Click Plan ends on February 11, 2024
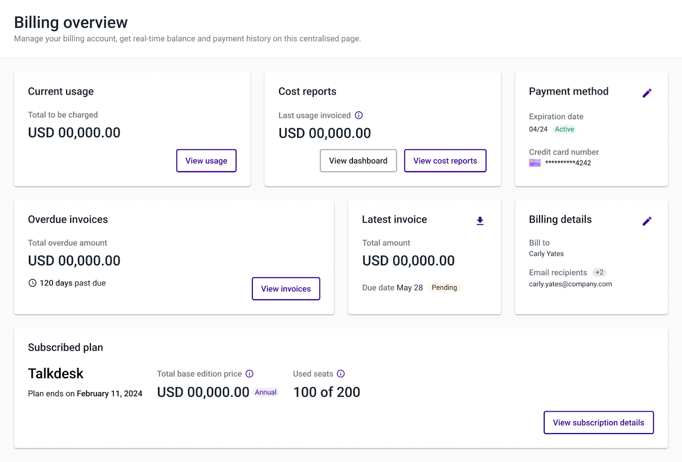Viewport: 682px width, 462px height. coord(85,394)
